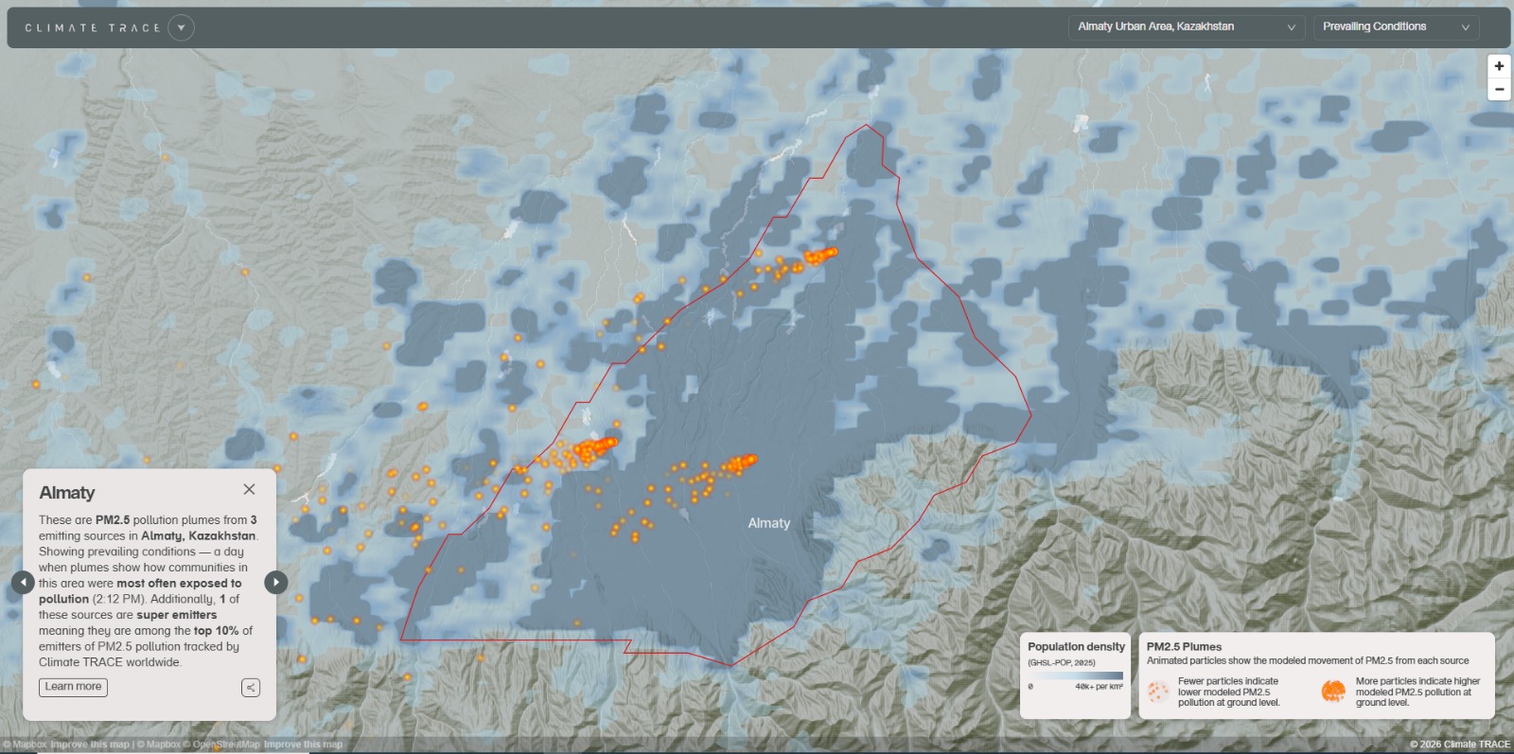Click the PM2.5 Plumes legend title
This screenshot has height=754, width=1514.
tap(1184, 647)
